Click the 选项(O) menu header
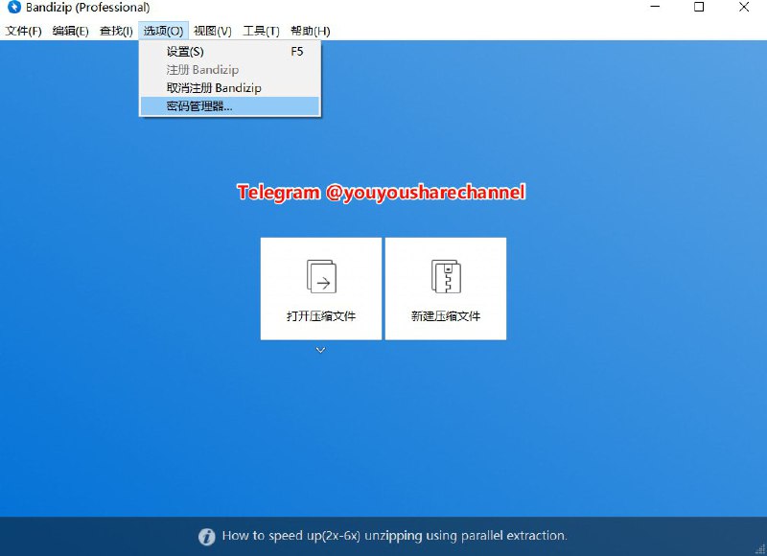Screen dimensions: 767x556 click(x=162, y=30)
